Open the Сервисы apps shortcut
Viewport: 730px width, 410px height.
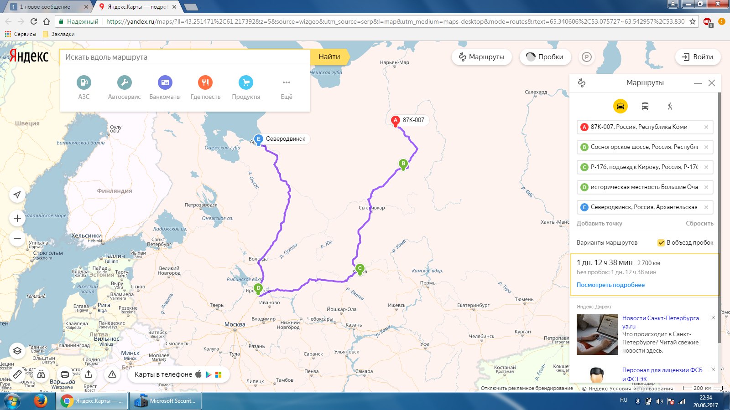(x=21, y=34)
